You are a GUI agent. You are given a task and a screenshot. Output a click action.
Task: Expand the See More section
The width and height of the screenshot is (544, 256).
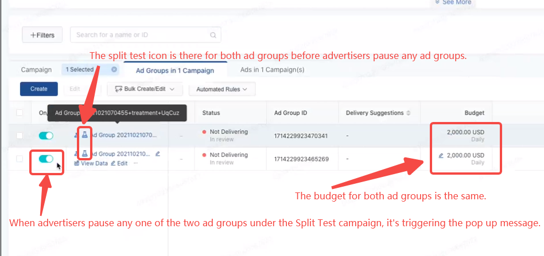pyautogui.click(x=453, y=3)
